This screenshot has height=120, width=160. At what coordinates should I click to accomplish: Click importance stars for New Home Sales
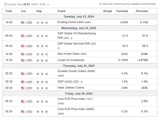point(42,54)
